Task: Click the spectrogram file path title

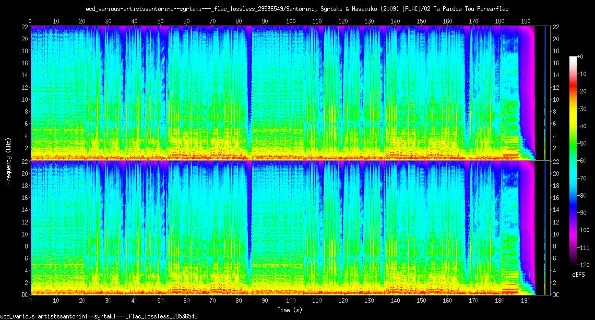Action: point(297,9)
